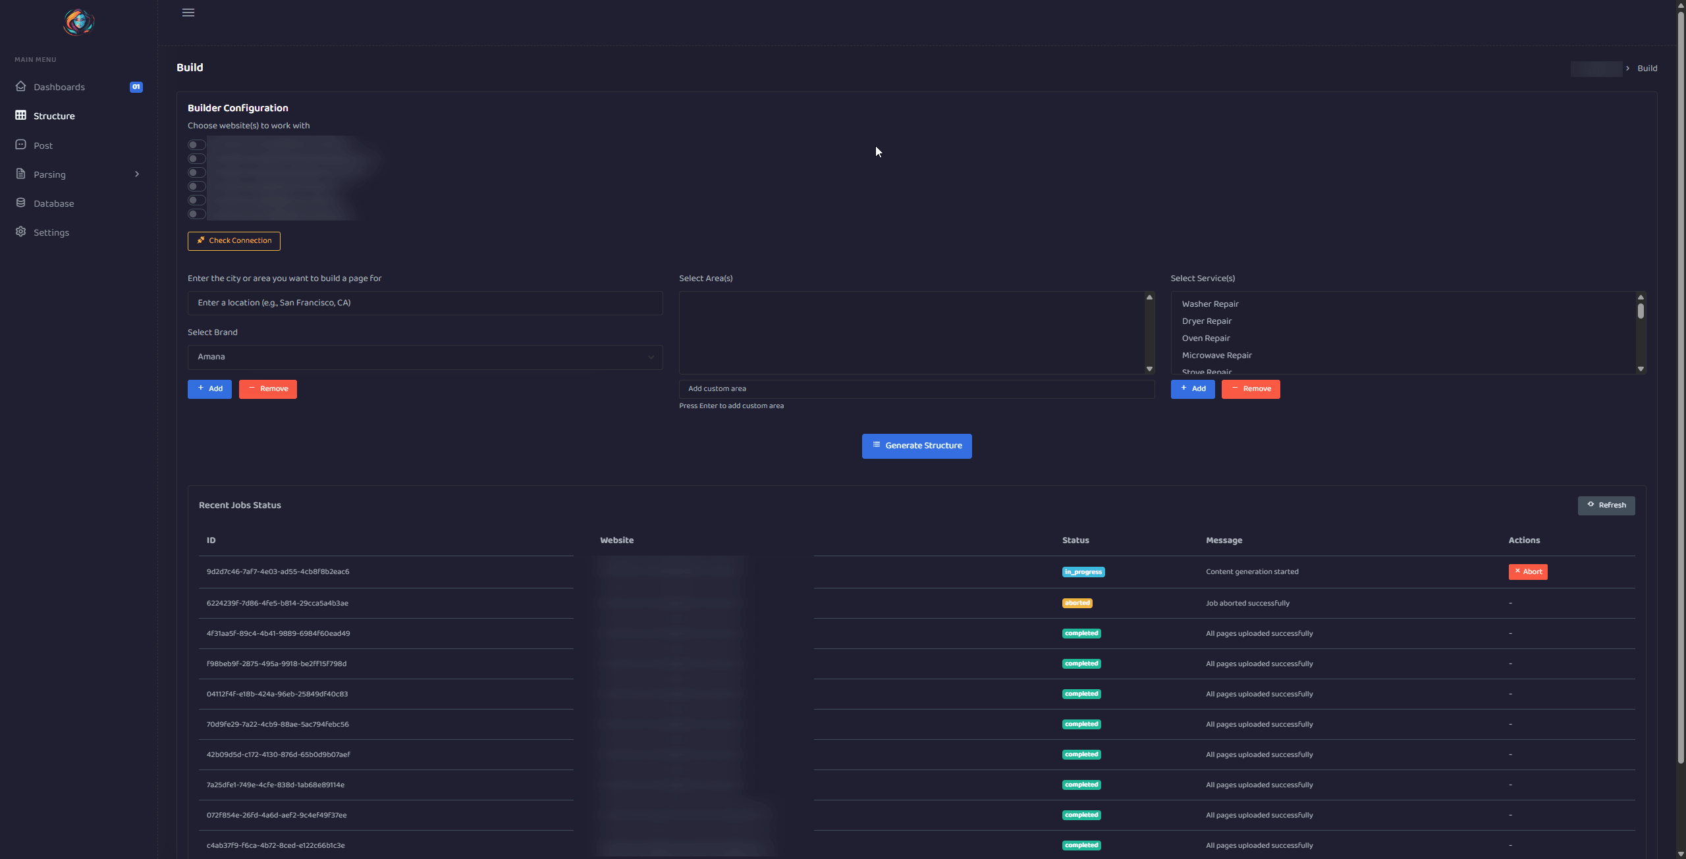Click the Post chat bubble icon
This screenshot has height=859, width=1686.
pyautogui.click(x=20, y=145)
